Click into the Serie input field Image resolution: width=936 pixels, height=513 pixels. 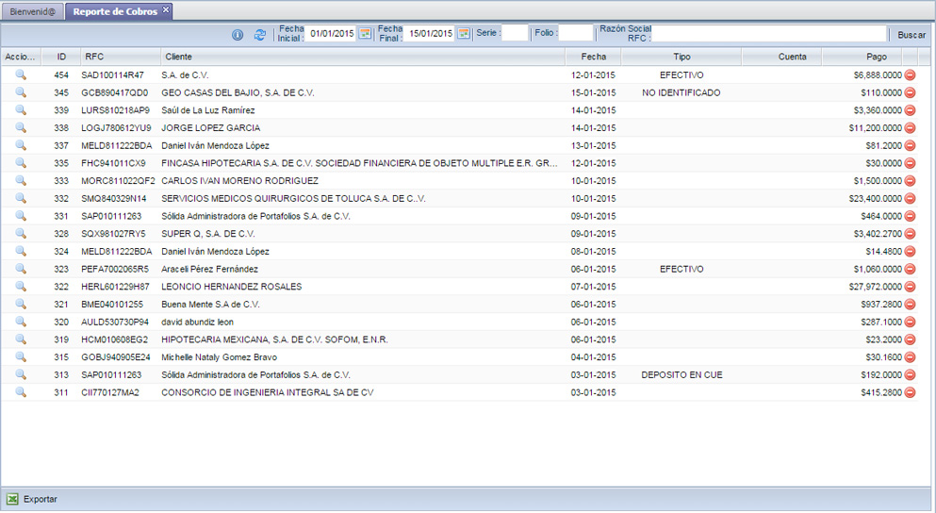tap(515, 34)
